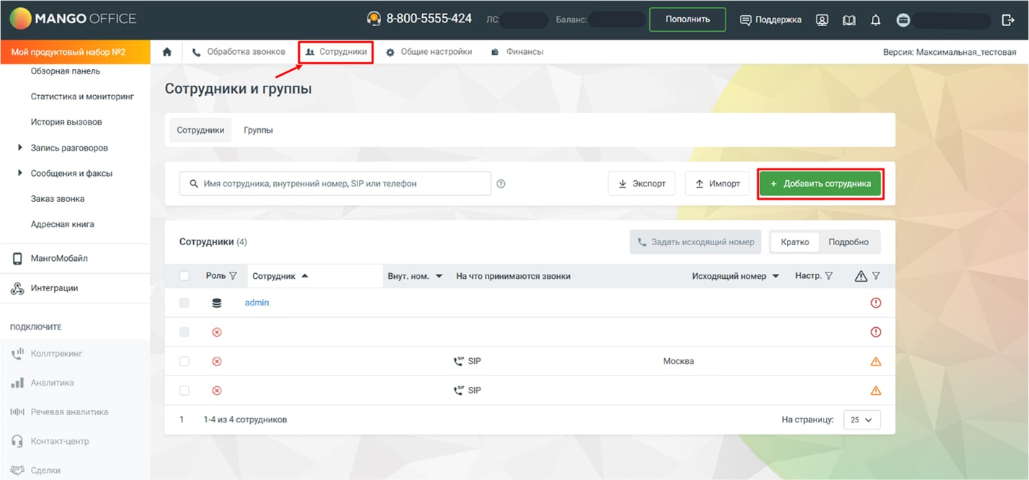1029x480 pixels.
Task: Toggle the select-all employees checkbox
Action: (184, 276)
